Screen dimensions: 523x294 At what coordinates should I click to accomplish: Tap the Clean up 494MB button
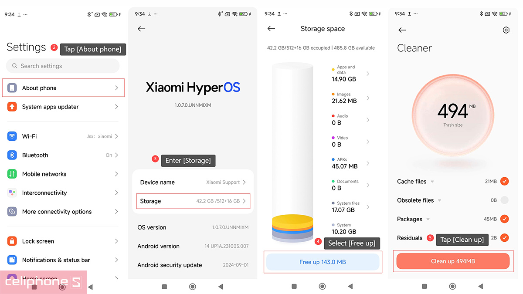coord(453,261)
